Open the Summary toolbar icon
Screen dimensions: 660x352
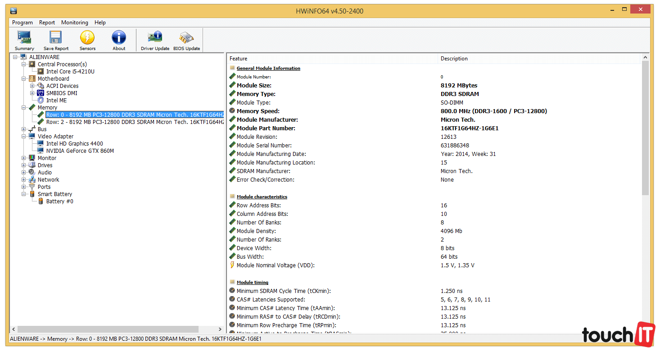click(x=24, y=40)
